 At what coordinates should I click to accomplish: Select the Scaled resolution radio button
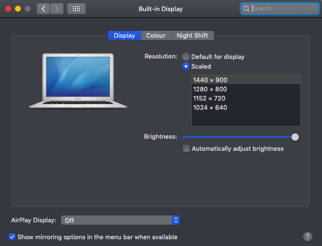coord(186,66)
